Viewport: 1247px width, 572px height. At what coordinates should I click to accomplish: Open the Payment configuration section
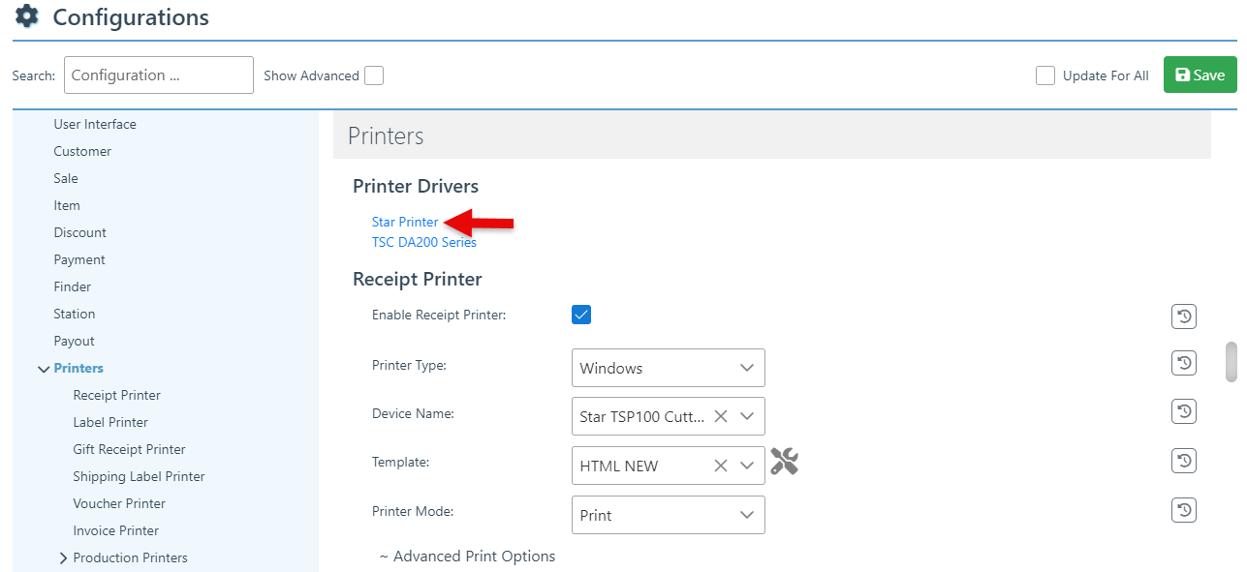(x=79, y=259)
